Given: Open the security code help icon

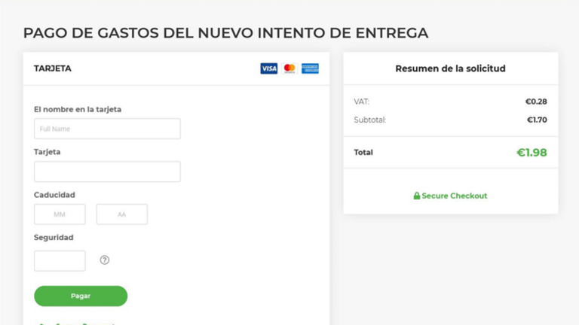Looking at the screenshot, I should (105, 260).
